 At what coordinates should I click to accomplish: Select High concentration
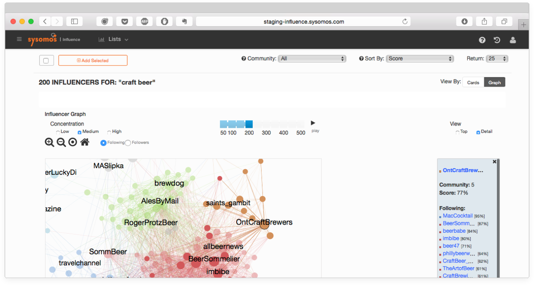pos(109,132)
